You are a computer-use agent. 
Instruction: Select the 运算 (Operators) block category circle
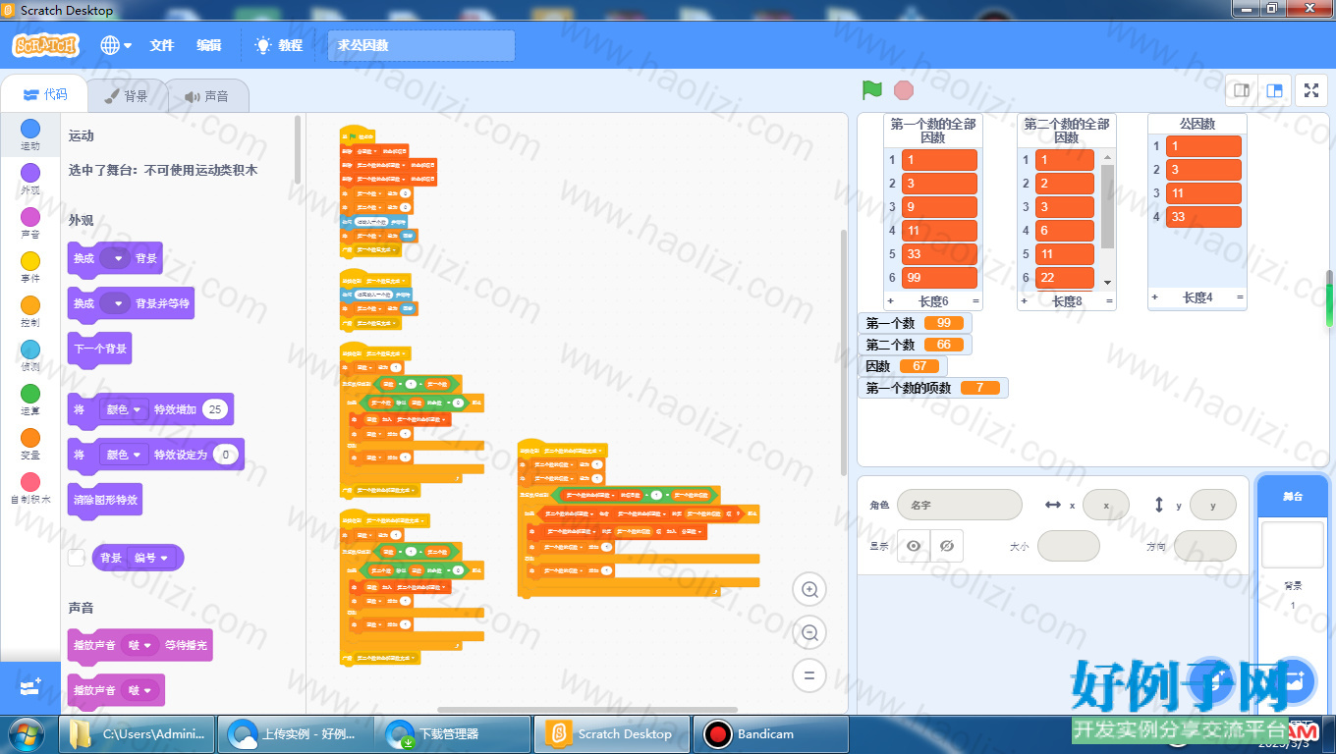(30, 394)
